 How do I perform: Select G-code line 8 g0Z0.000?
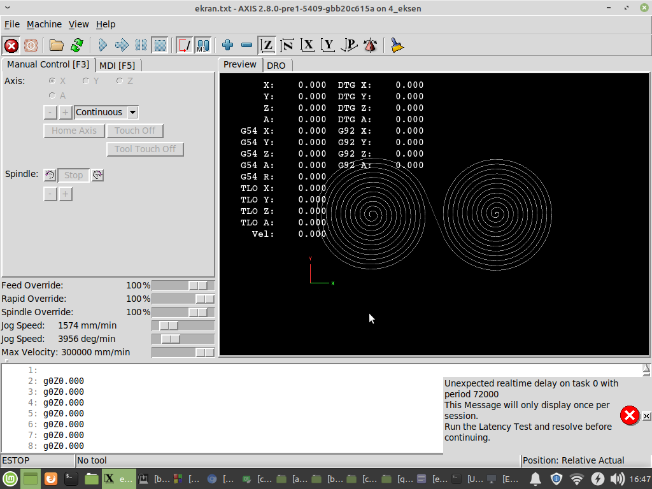click(x=63, y=446)
